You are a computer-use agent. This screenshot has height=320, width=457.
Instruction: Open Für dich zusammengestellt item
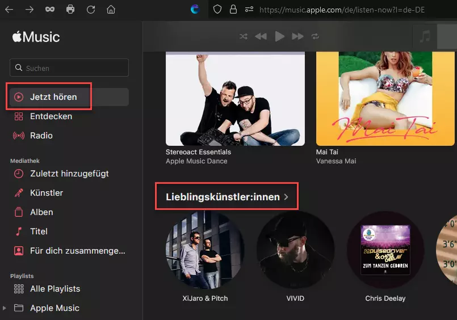pos(69,250)
